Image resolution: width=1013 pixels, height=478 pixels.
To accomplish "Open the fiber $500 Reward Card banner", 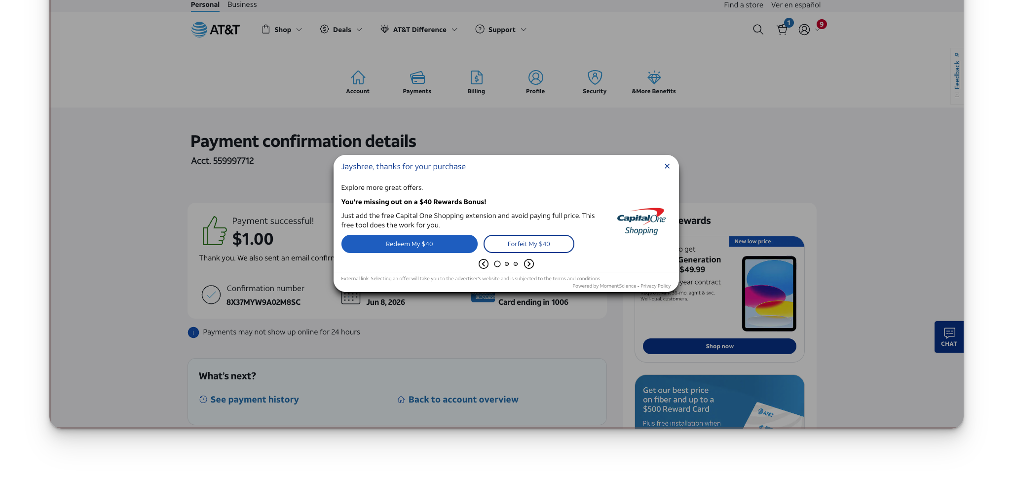I will click(719, 402).
